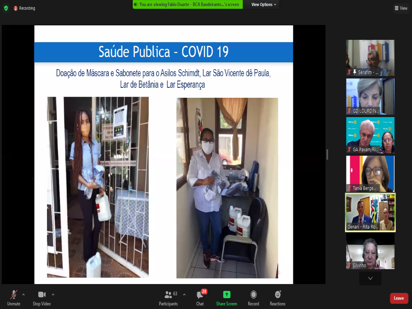Viewport: 412px width, 309px height.
Task: Click the green encryption shield icon
Action: (x=6, y=8)
